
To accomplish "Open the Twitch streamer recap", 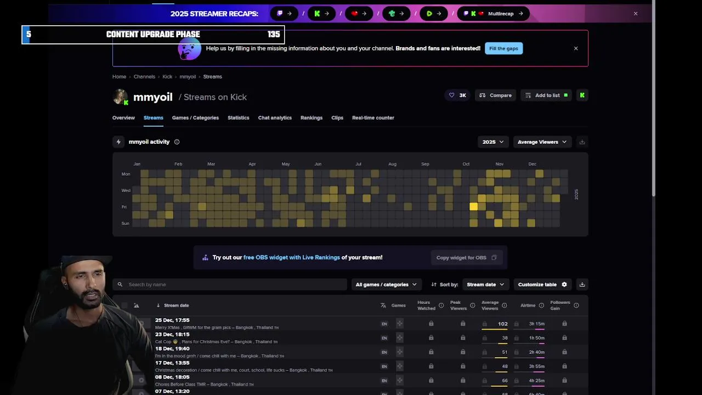I will [x=284, y=14].
